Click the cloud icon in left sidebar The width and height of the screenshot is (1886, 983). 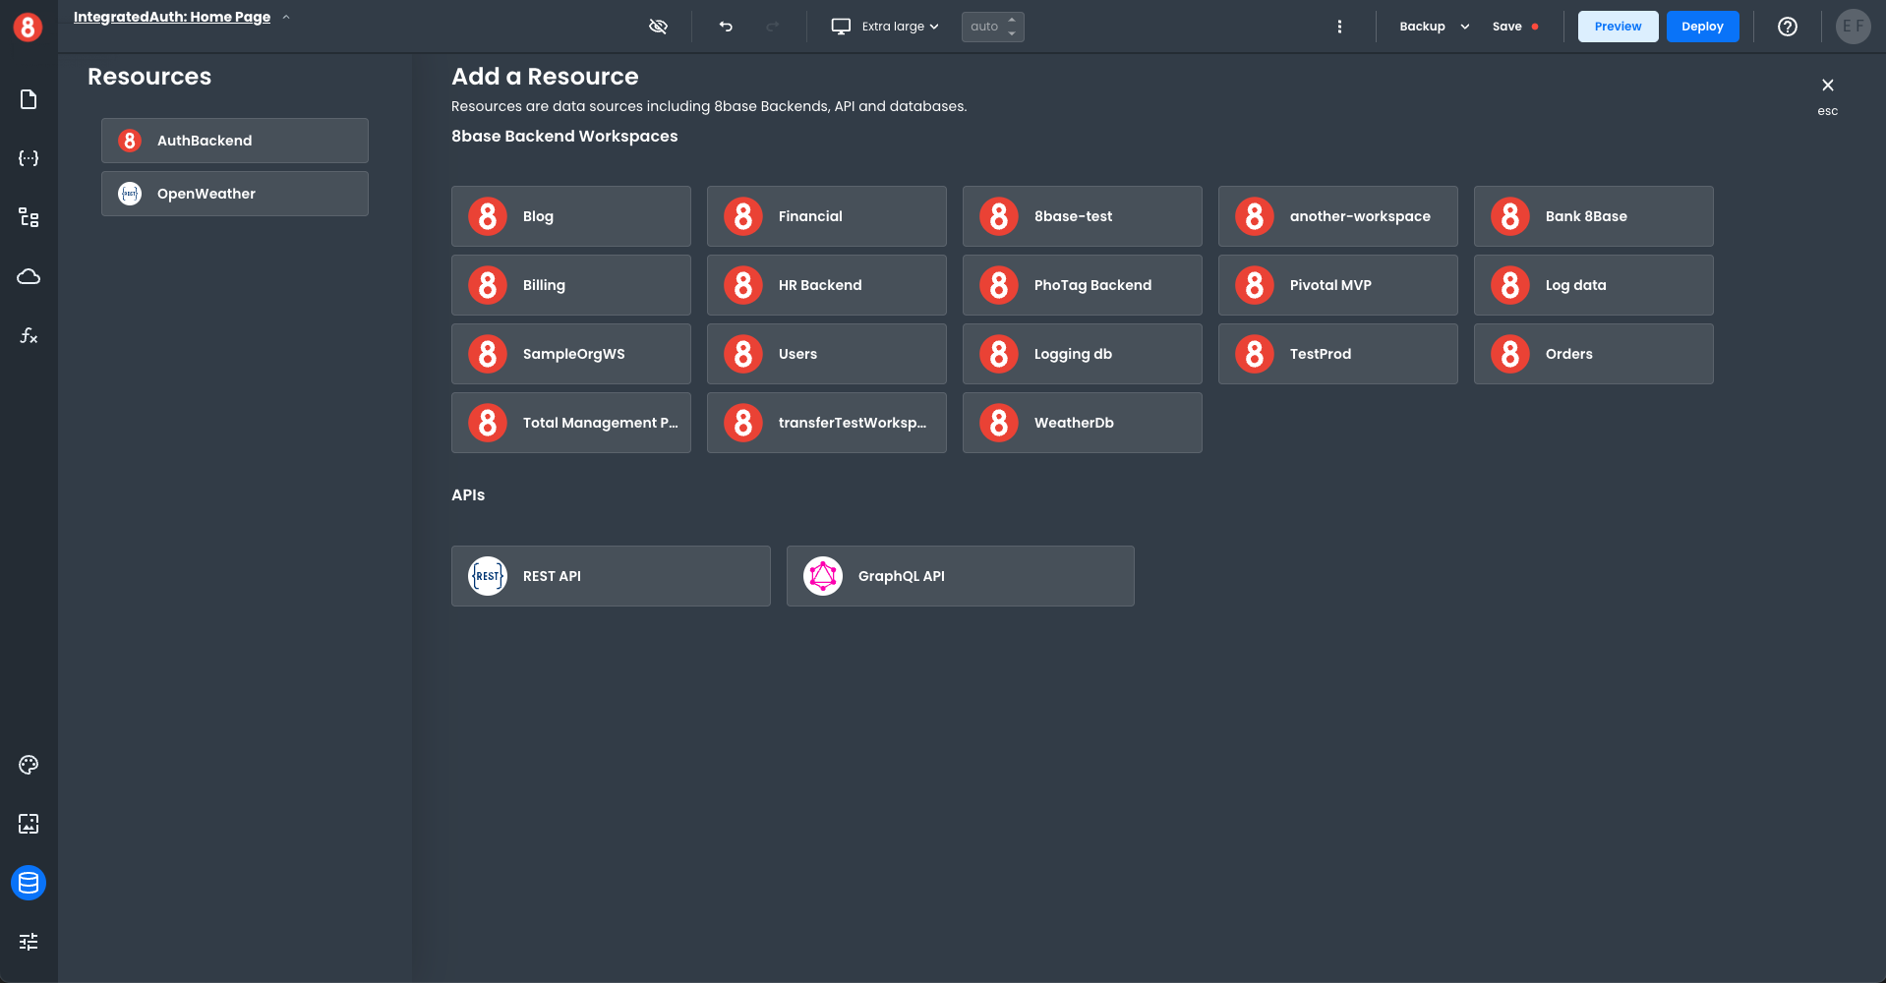tap(29, 276)
